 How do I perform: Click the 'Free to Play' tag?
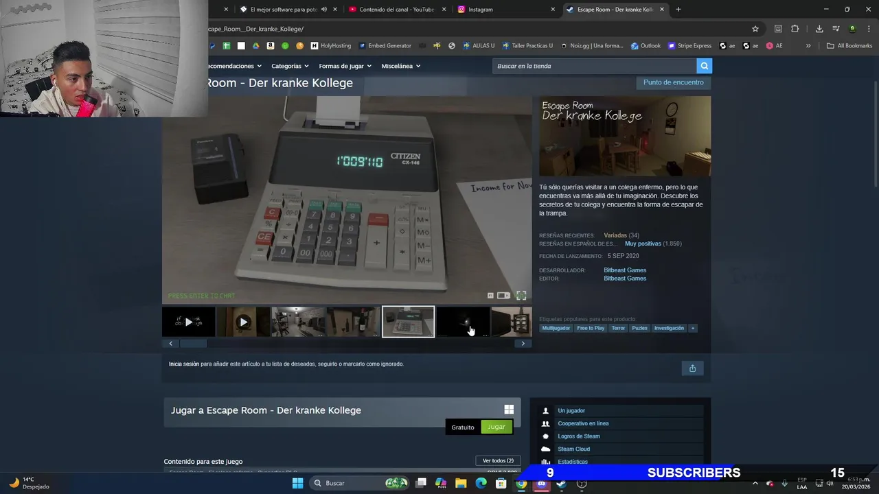coord(591,328)
